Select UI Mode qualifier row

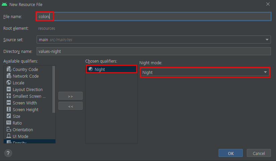30,136
